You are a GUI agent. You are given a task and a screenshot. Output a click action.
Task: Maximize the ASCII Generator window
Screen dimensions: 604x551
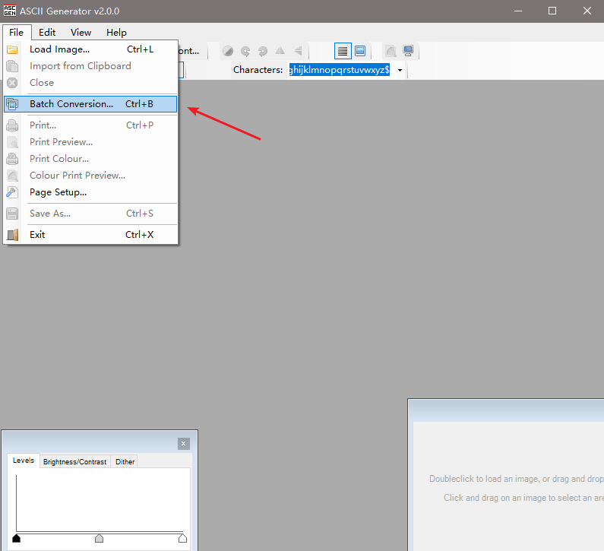point(552,11)
